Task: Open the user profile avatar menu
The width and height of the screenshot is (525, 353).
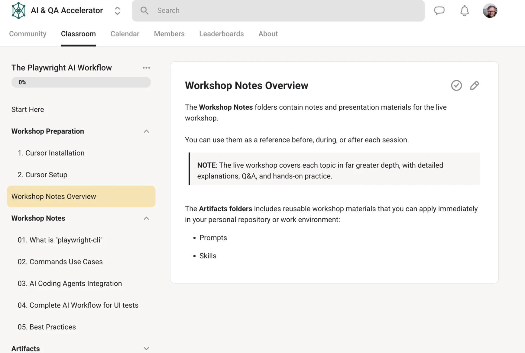Action: [x=490, y=11]
